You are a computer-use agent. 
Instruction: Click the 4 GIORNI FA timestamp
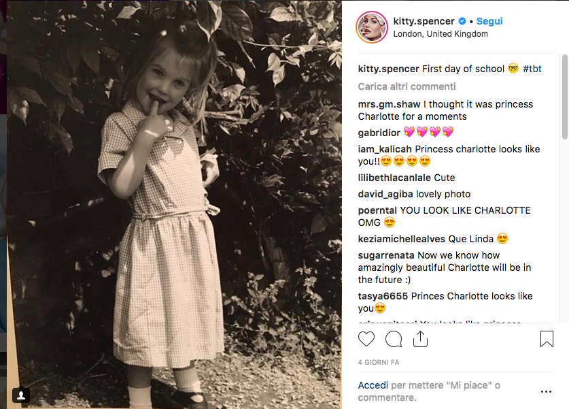click(379, 361)
